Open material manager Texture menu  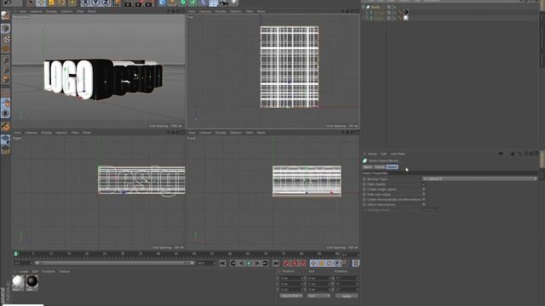click(x=65, y=271)
